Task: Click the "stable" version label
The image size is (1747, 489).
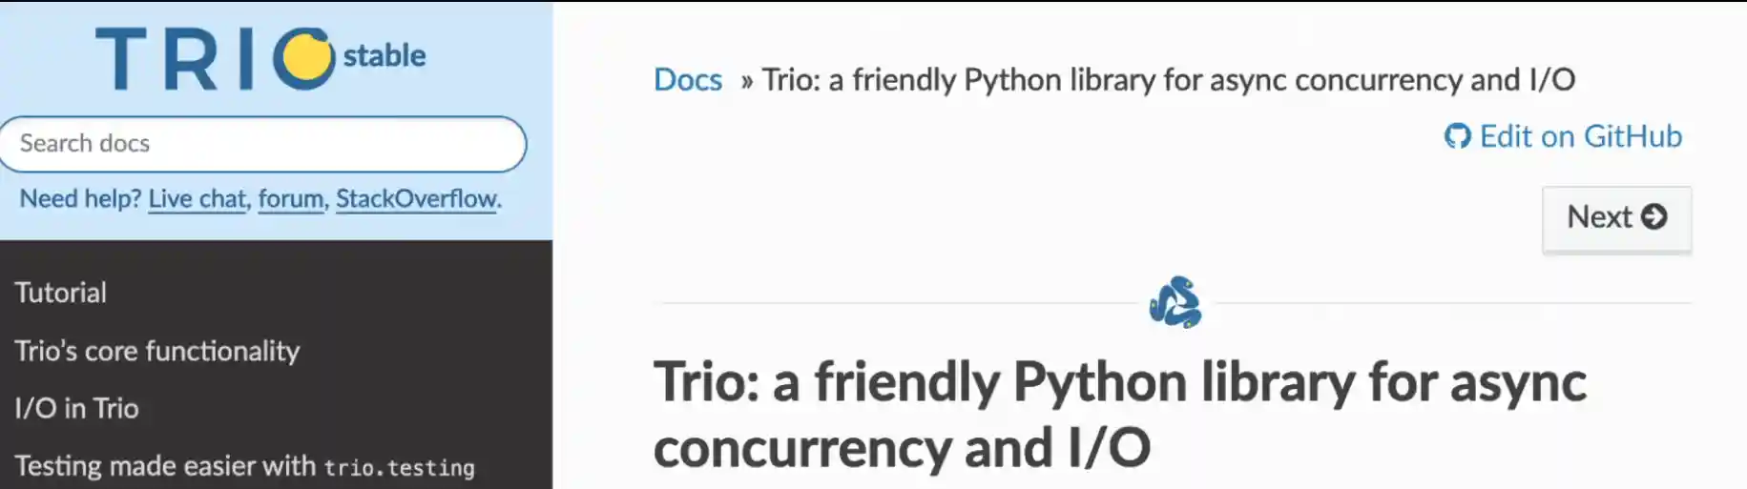Action: click(385, 55)
